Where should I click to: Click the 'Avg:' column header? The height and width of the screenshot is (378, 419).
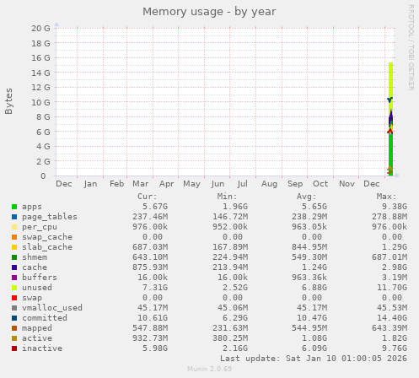pyautogui.click(x=307, y=197)
